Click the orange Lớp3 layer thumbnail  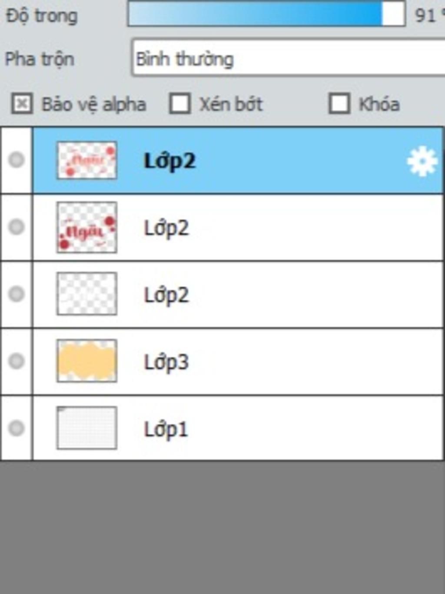pyautogui.click(x=87, y=361)
